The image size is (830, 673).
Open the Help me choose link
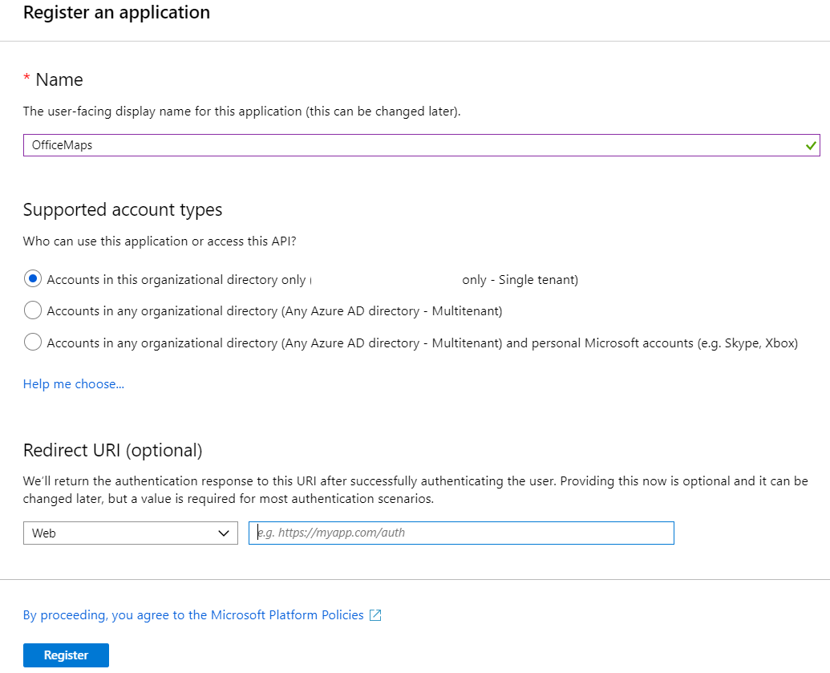coord(74,384)
